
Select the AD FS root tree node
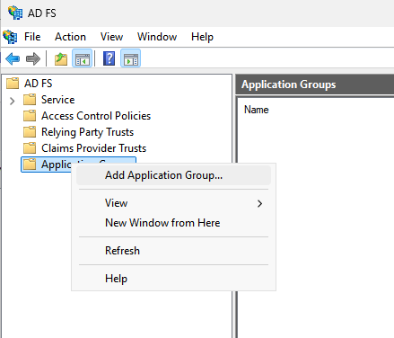39,84
